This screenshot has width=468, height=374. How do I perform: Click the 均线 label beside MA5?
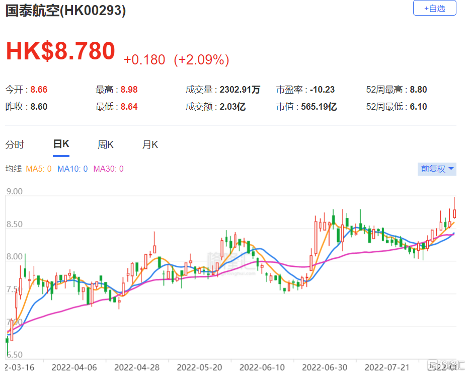(x=13, y=169)
